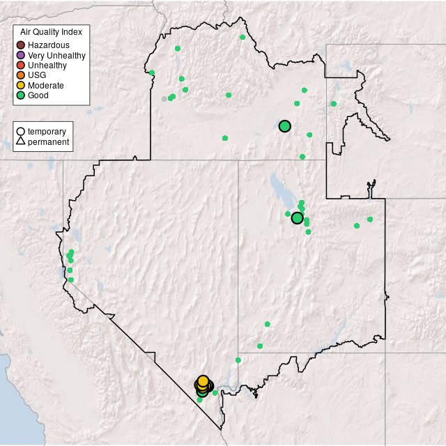Click the top yellow marker in the southern cluster

pyautogui.click(x=203, y=381)
